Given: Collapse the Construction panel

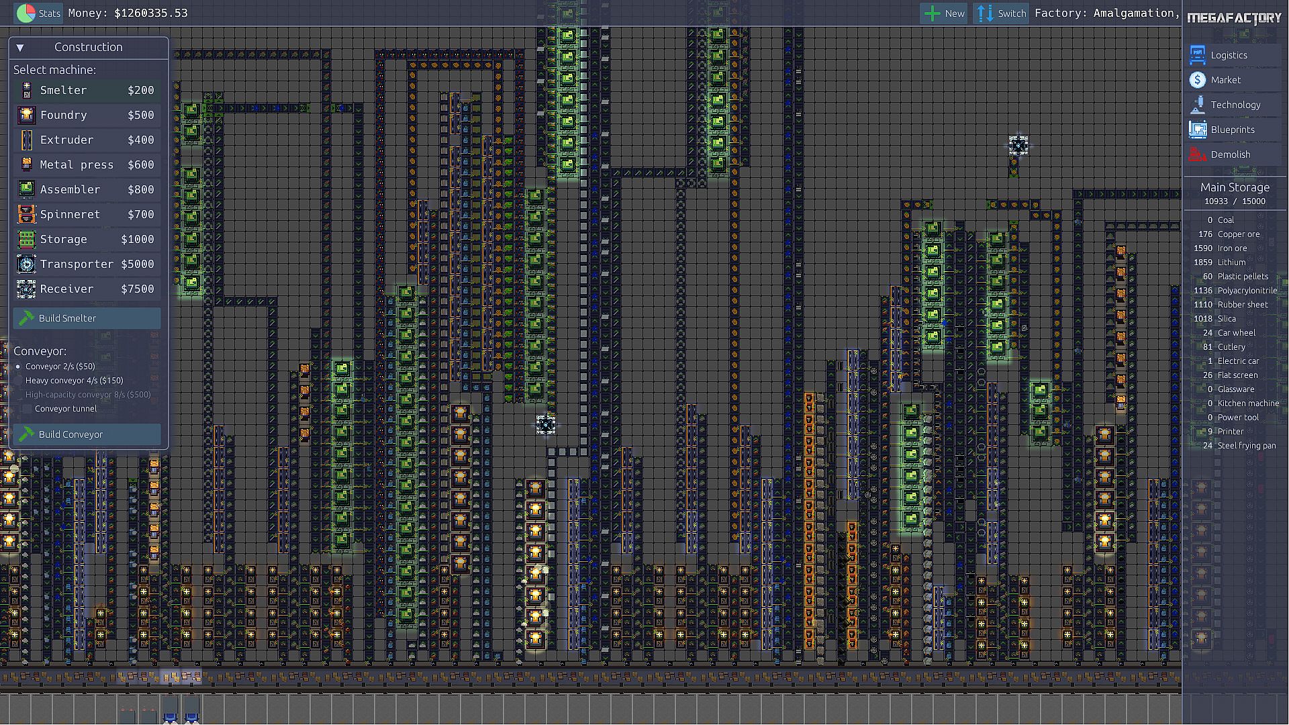Looking at the screenshot, I should click(20, 48).
